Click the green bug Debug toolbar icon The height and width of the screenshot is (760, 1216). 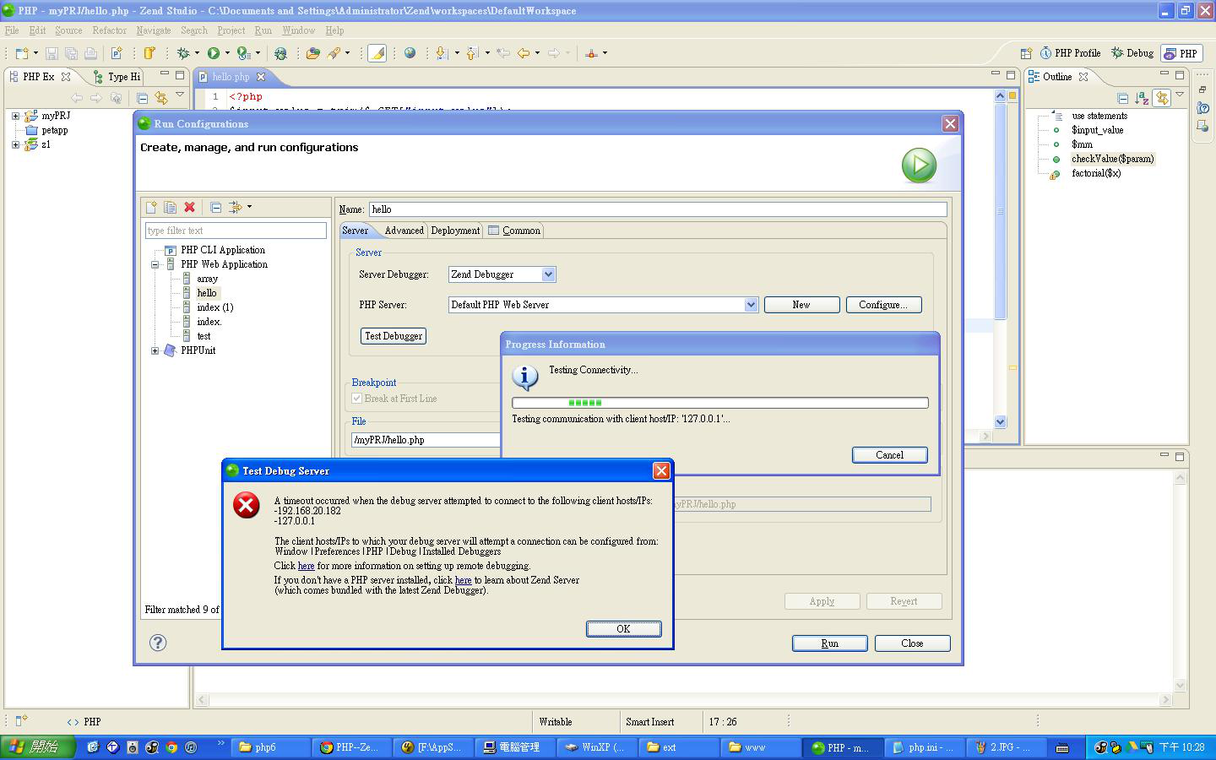(x=183, y=53)
